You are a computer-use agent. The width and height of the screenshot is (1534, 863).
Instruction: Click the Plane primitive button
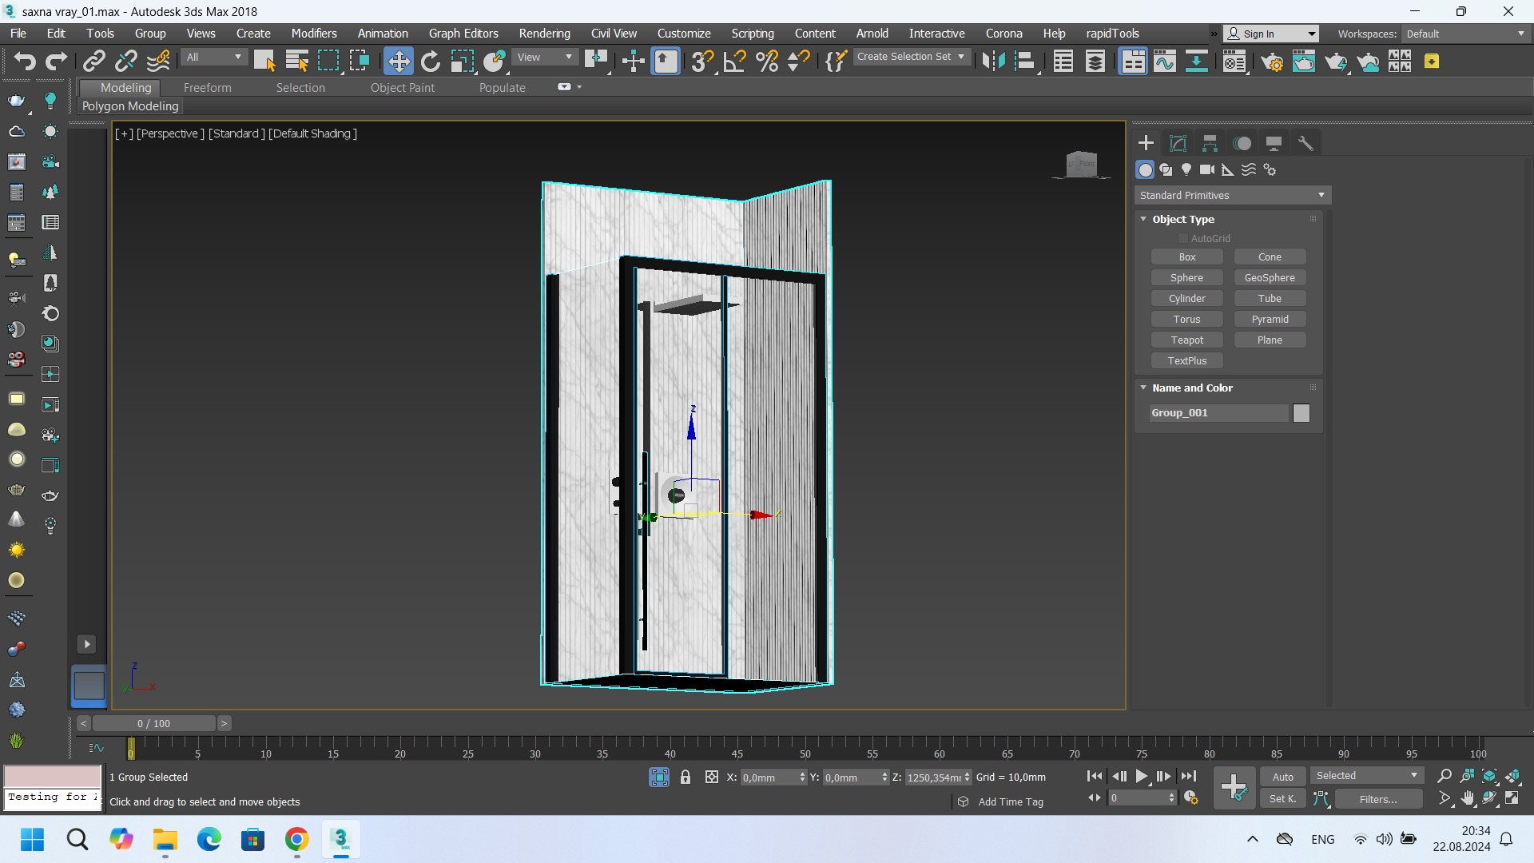point(1270,340)
